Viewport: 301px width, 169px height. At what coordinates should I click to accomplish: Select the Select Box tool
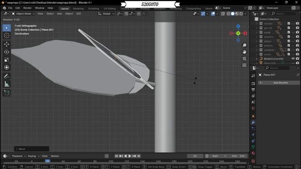pyautogui.click(x=7, y=28)
